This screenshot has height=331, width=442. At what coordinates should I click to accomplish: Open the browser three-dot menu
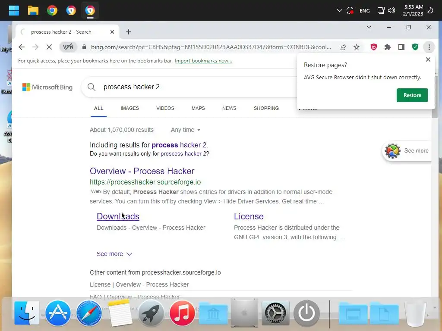[429, 47]
